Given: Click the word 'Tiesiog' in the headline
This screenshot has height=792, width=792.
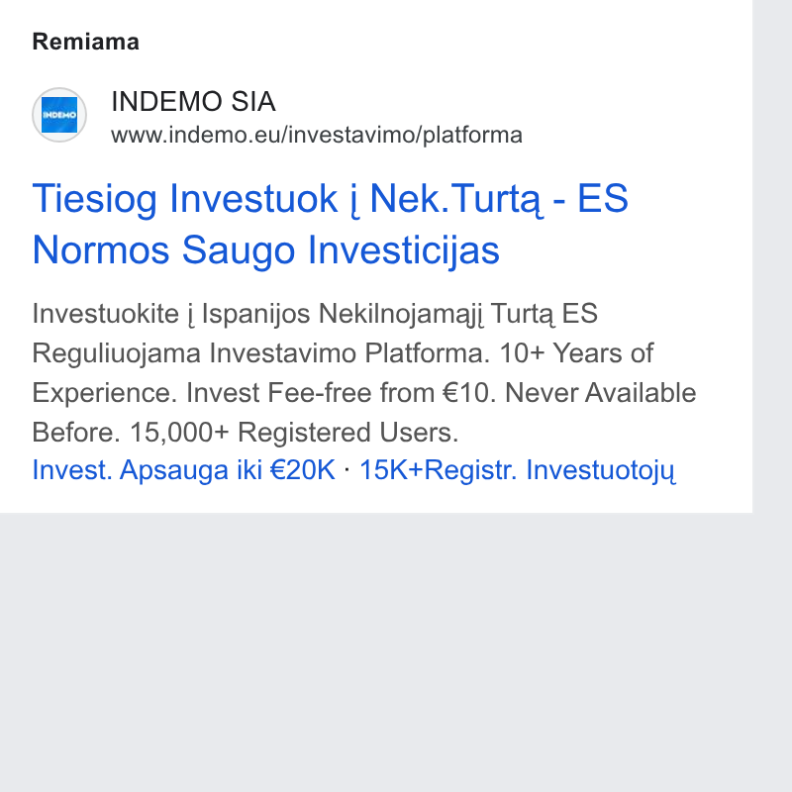Looking at the screenshot, I should (x=94, y=199).
